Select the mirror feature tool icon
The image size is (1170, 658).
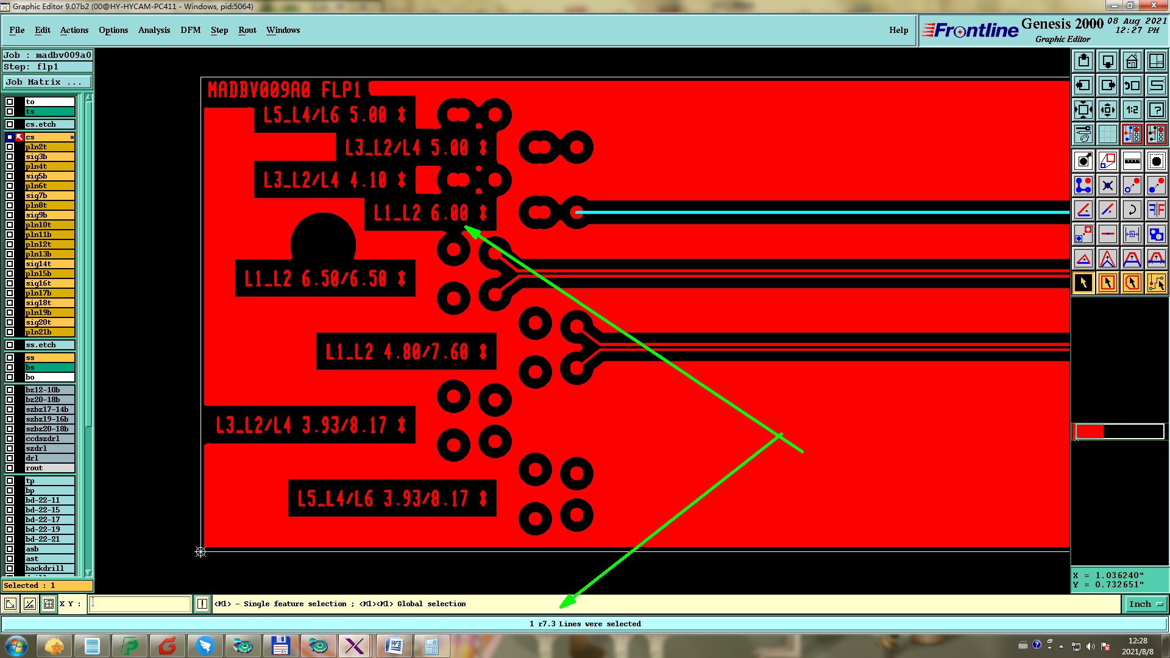pyautogui.click(x=1156, y=210)
